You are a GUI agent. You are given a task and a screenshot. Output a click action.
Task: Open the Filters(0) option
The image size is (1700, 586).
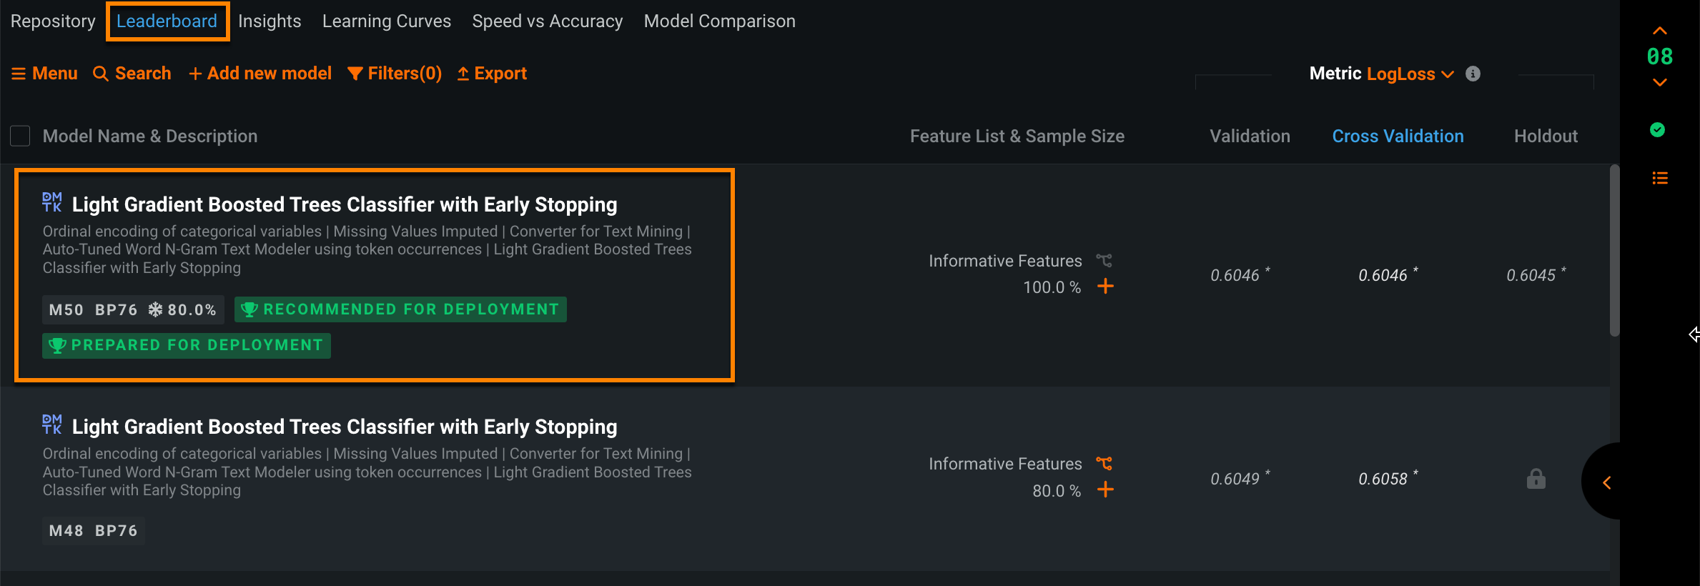click(395, 74)
